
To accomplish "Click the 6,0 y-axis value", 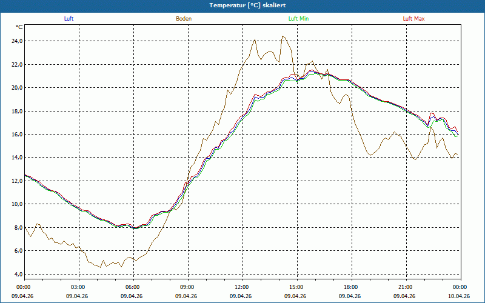I will [x=18, y=251].
